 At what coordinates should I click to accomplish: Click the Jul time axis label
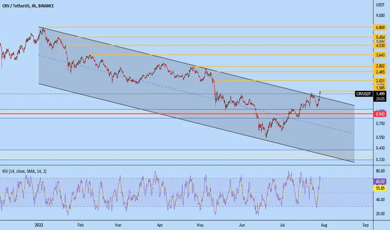[x=282, y=225]
